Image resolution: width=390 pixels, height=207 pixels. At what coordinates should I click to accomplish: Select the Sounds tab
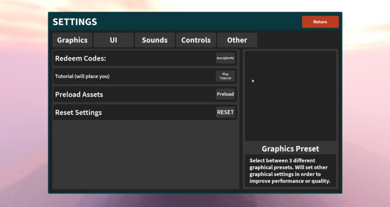pyautogui.click(x=155, y=40)
